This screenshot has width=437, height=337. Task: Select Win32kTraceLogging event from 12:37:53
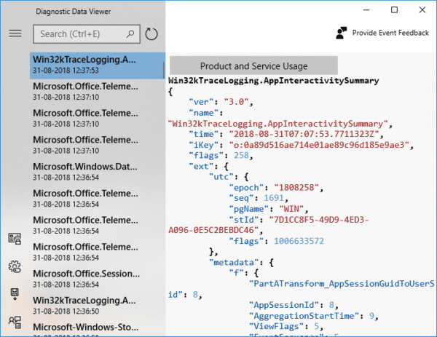(x=97, y=66)
